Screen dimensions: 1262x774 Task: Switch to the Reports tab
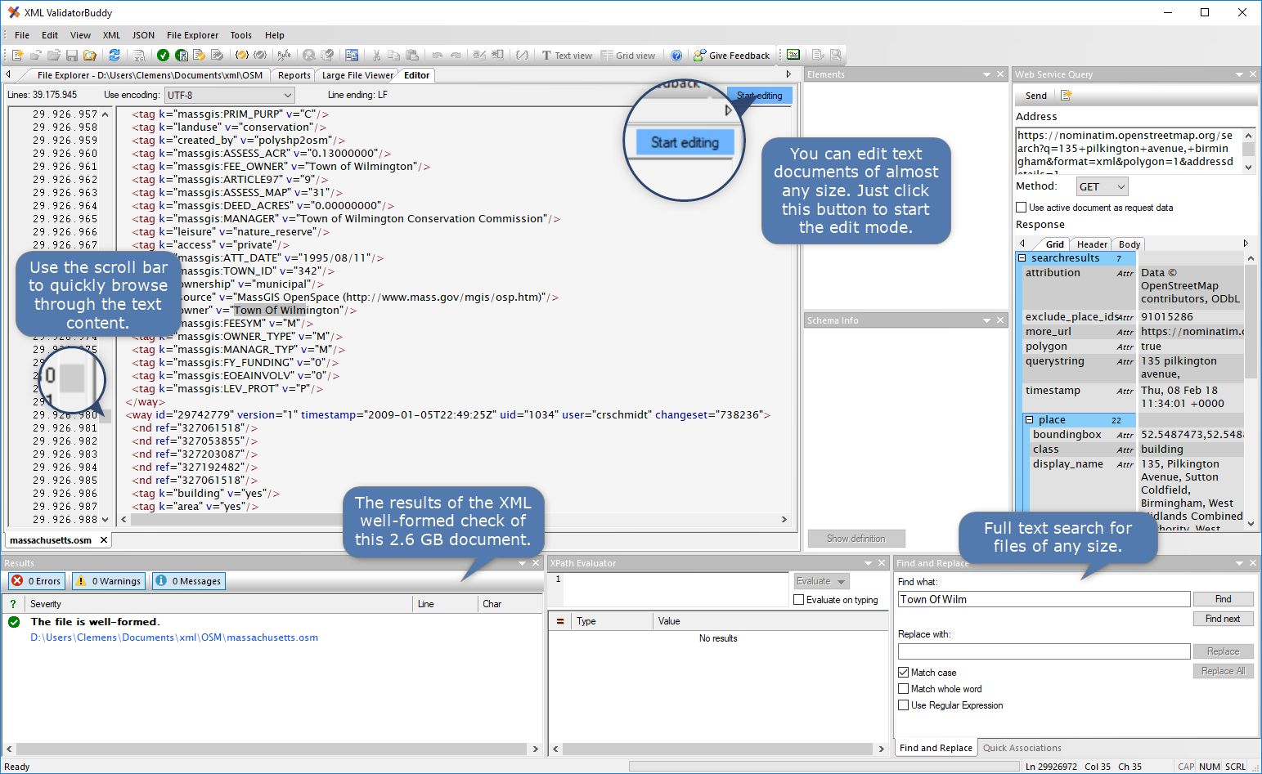coord(294,75)
